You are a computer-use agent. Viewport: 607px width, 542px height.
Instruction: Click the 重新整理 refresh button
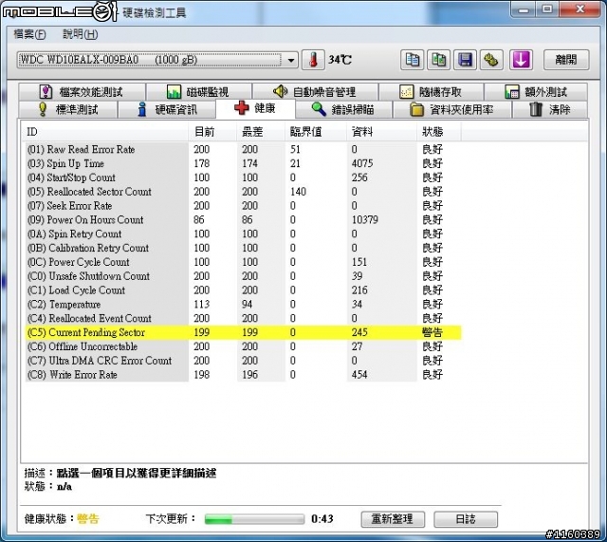pos(393,519)
